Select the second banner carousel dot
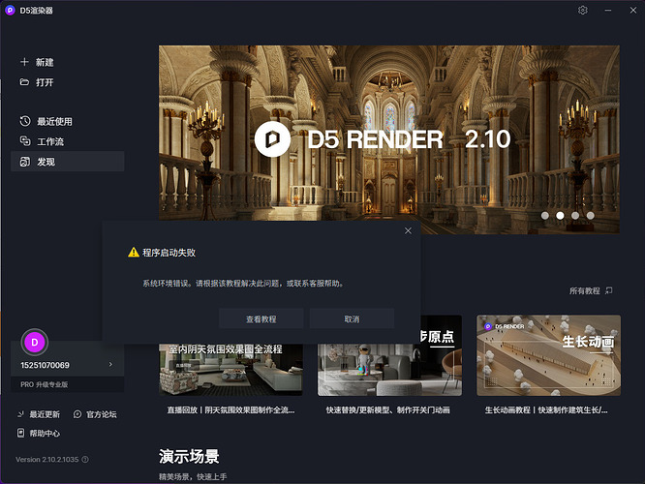The image size is (645, 484). coord(560,215)
